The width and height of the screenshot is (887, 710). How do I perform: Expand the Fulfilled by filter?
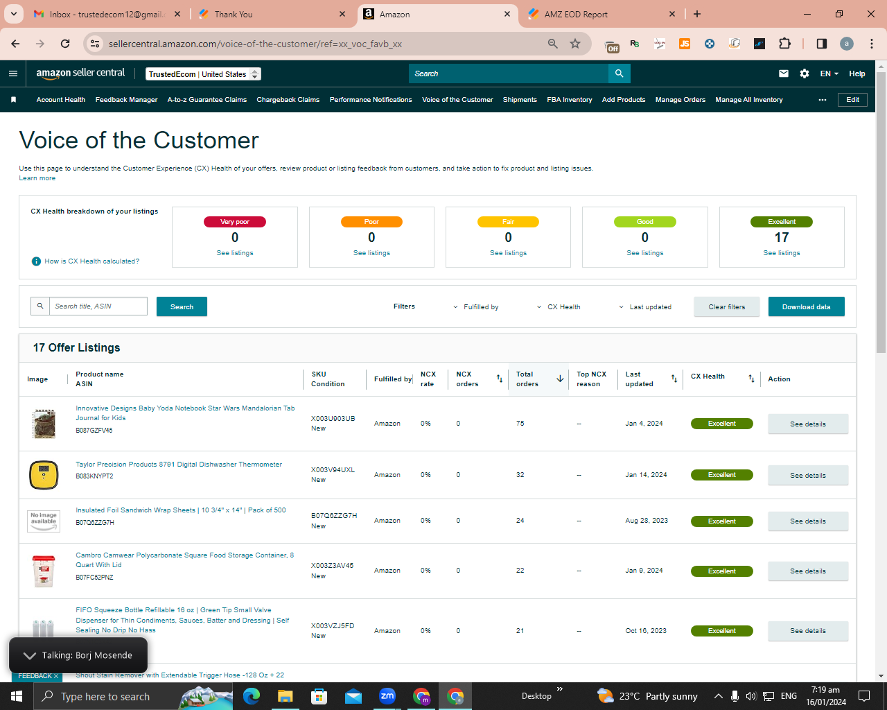(x=476, y=307)
